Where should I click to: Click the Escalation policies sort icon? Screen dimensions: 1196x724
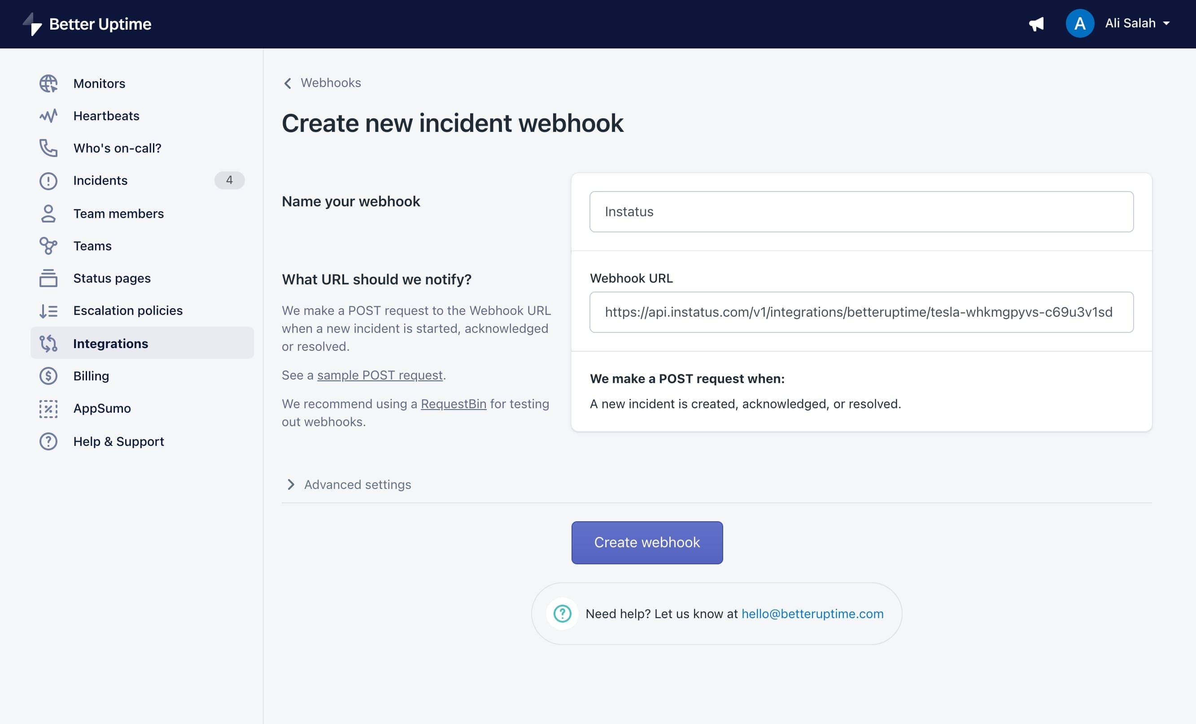(x=48, y=310)
